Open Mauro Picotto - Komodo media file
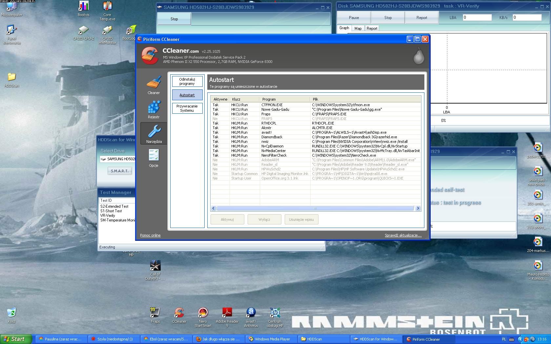Image resolution: width=551 pixels, height=344 pixels. click(538, 271)
